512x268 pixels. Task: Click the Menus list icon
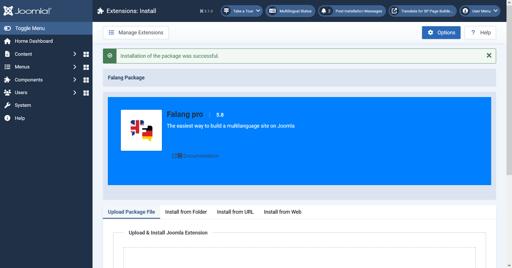(x=8, y=67)
